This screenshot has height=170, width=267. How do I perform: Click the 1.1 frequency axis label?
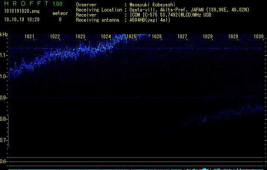tap(3, 55)
